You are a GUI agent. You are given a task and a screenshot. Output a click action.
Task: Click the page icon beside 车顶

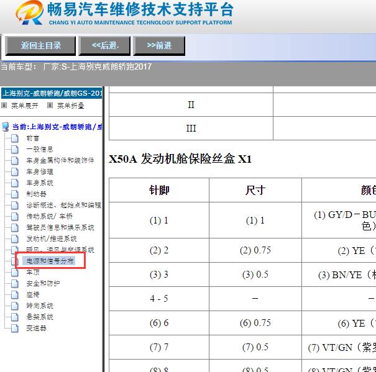15,272
